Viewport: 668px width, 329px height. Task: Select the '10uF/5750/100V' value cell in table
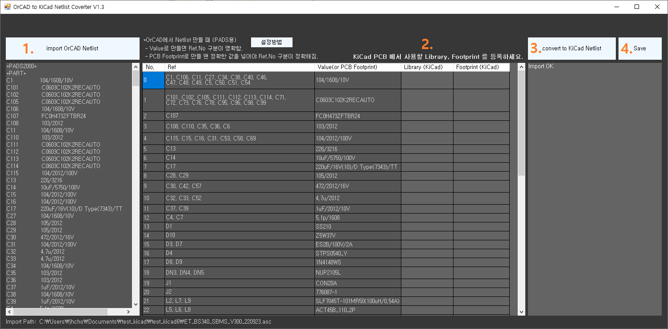pos(358,158)
